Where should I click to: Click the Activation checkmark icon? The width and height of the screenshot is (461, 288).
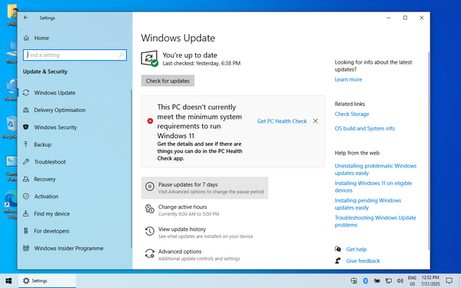point(26,197)
